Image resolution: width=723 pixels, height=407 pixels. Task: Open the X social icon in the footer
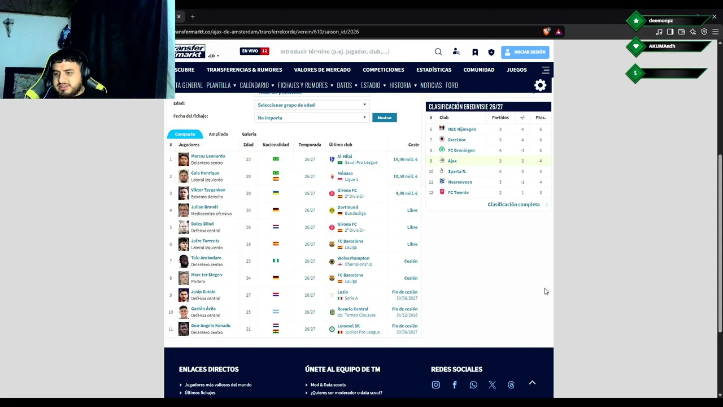pyautogui.click(x=493, y=385)
